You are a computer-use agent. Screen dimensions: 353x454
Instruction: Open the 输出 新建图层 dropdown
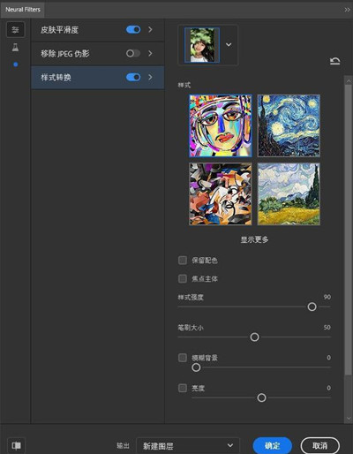point(188,446)
